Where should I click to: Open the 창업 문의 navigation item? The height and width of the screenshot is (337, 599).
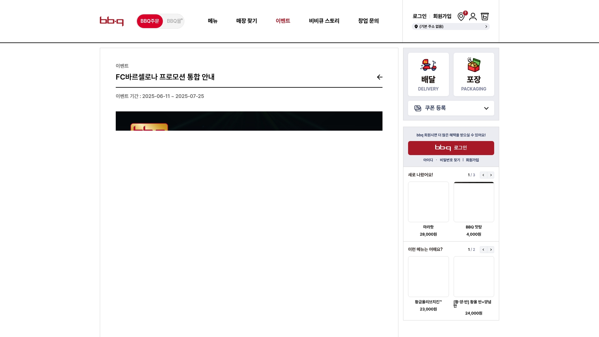368,21
